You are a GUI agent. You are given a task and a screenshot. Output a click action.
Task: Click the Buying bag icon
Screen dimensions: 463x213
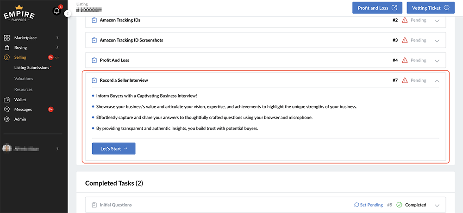click(x=7, y=48)
